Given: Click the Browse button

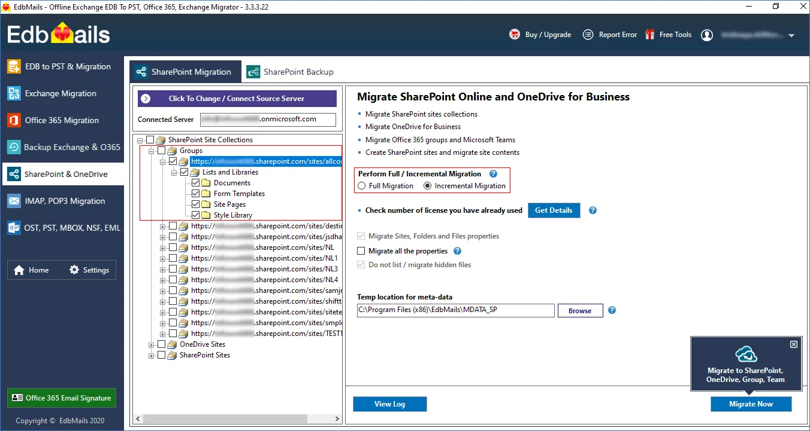Looking at the screenshot, I should pyautogui.click(x=580, y=311).
